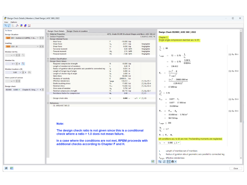This screenshot has height=185, width=247.
Task: Click the second highlighted cursor icon beside it
Action: tap(9, 26)
